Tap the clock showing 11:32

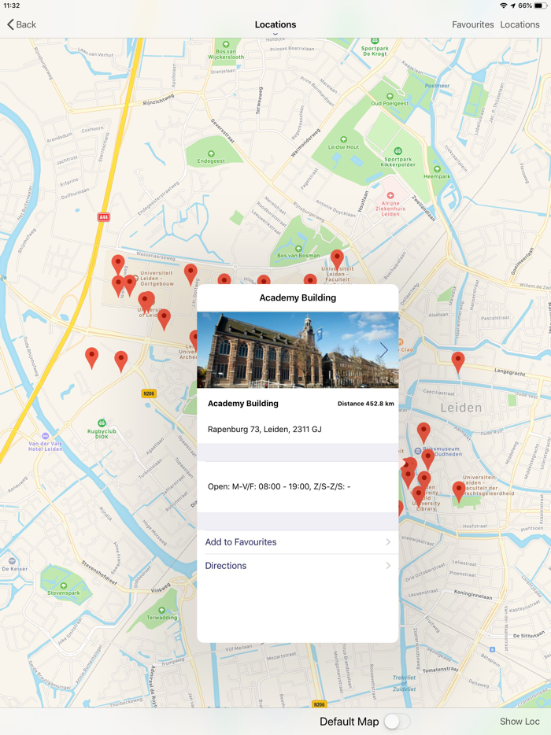coord(12,6)
